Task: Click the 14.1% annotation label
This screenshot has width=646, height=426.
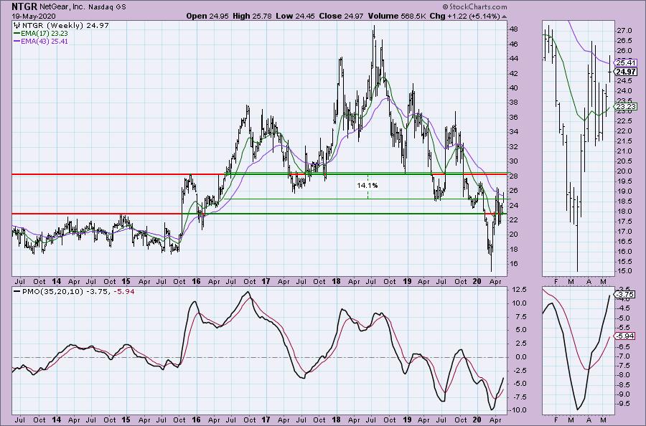Action: 367,186
